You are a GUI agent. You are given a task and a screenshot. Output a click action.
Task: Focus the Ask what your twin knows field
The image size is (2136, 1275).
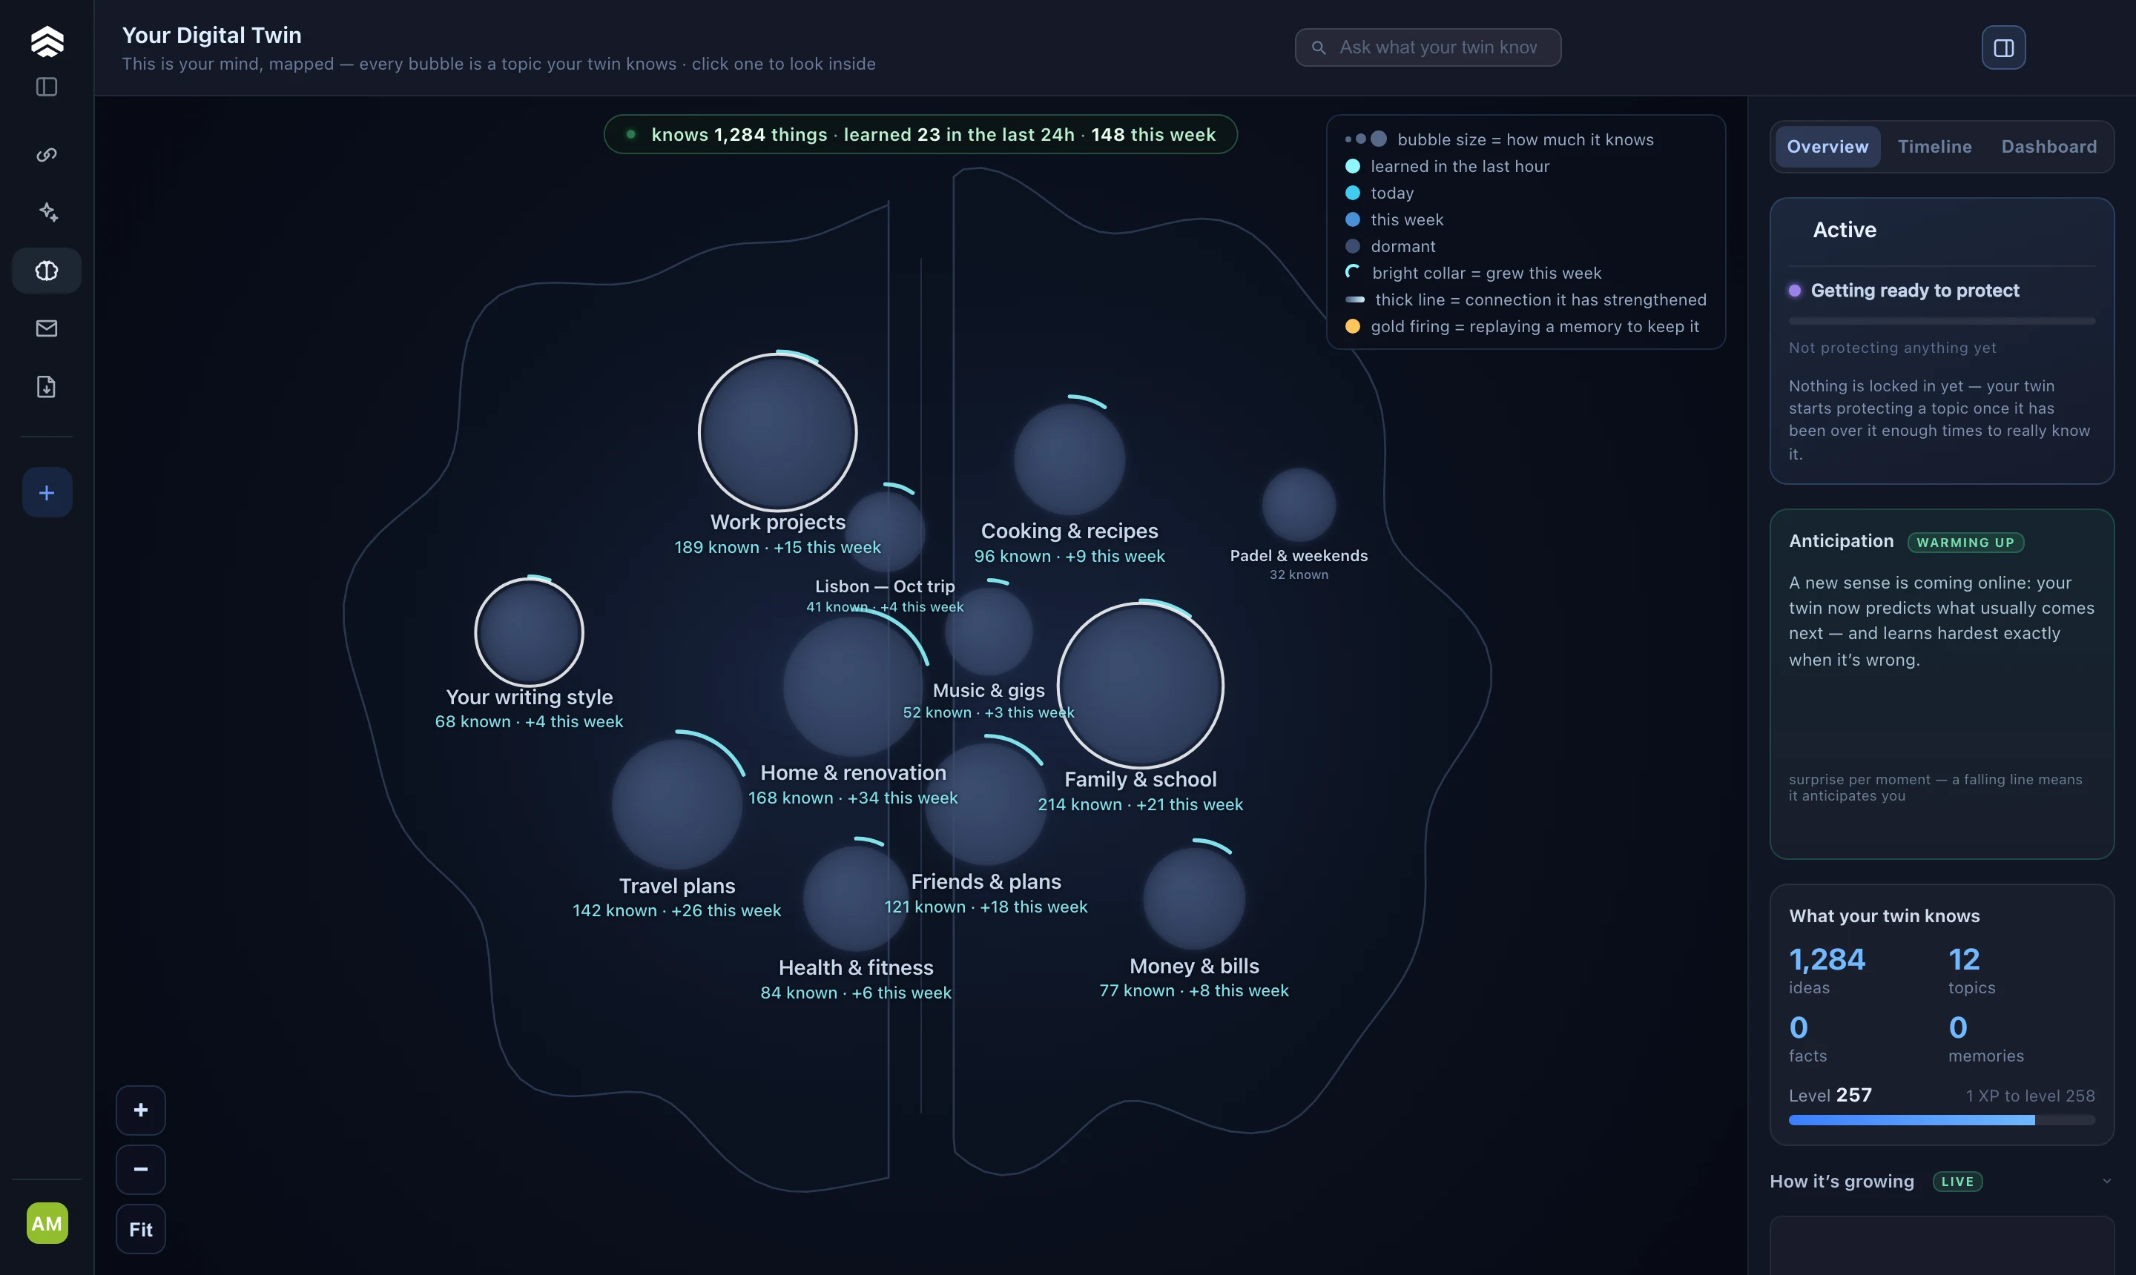tap(1428, 47)
